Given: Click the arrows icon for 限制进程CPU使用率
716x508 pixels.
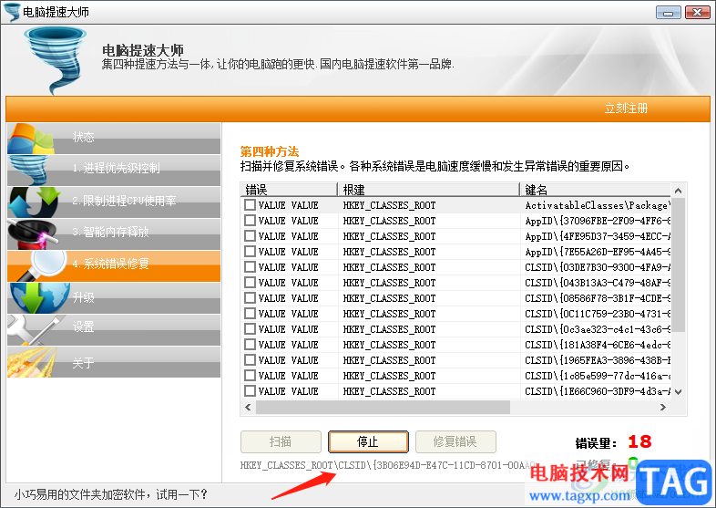Looking at the screenshot, I should (x=35, y=202).
